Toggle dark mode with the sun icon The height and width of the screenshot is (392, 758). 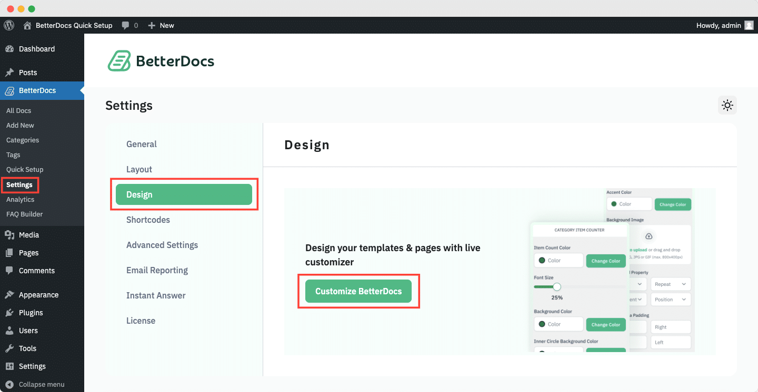coord(727,105)
